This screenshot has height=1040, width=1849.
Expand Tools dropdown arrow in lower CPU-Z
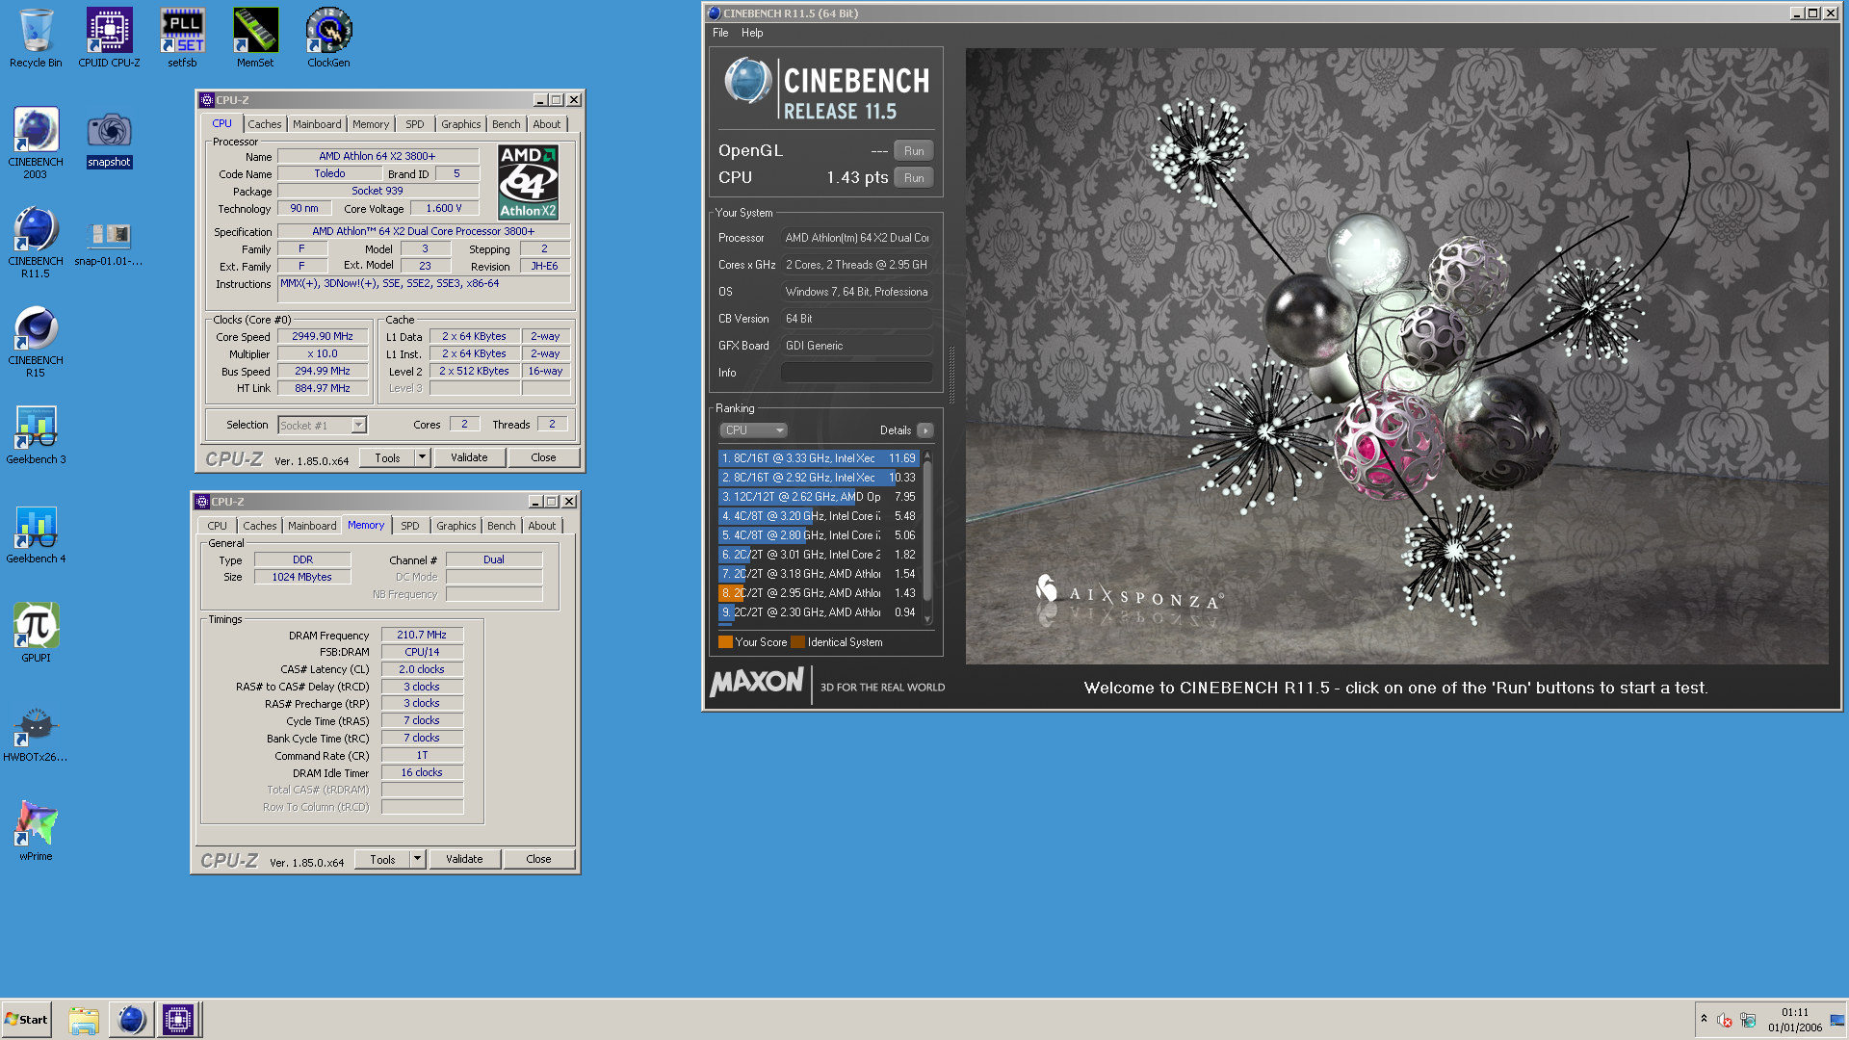pyautogui.click(x=417, y=860)
